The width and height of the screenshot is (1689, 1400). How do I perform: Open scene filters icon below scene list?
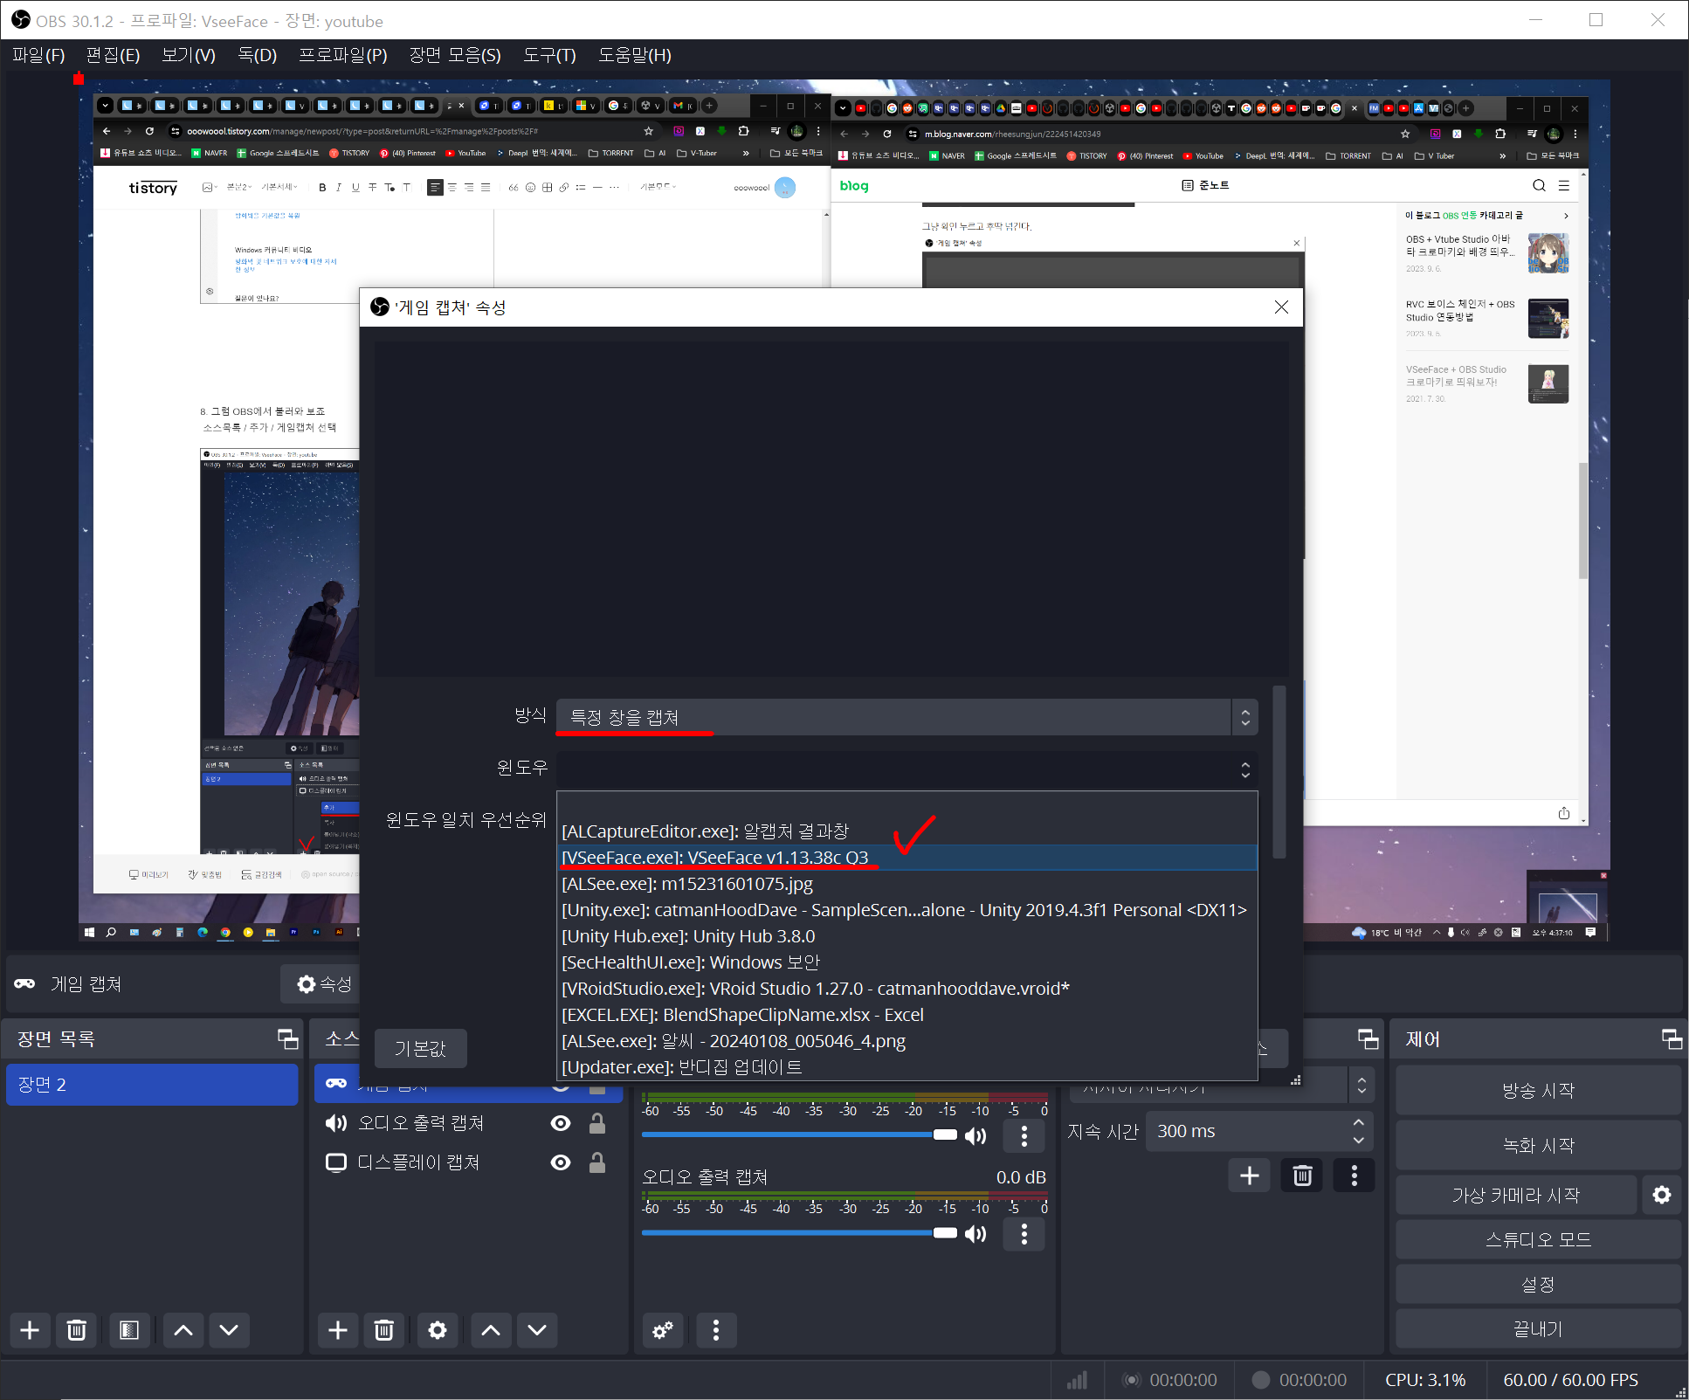coord(129,1330)
